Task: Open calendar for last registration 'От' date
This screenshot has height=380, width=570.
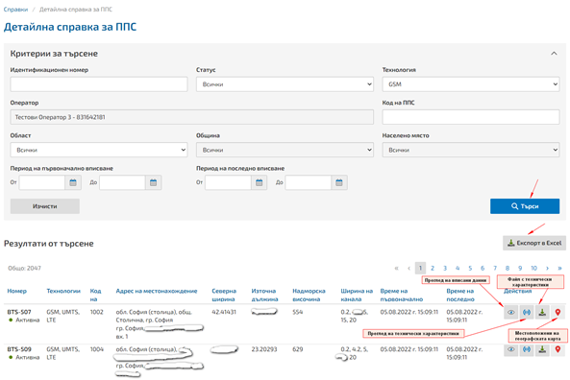Action: coord(260,182)
